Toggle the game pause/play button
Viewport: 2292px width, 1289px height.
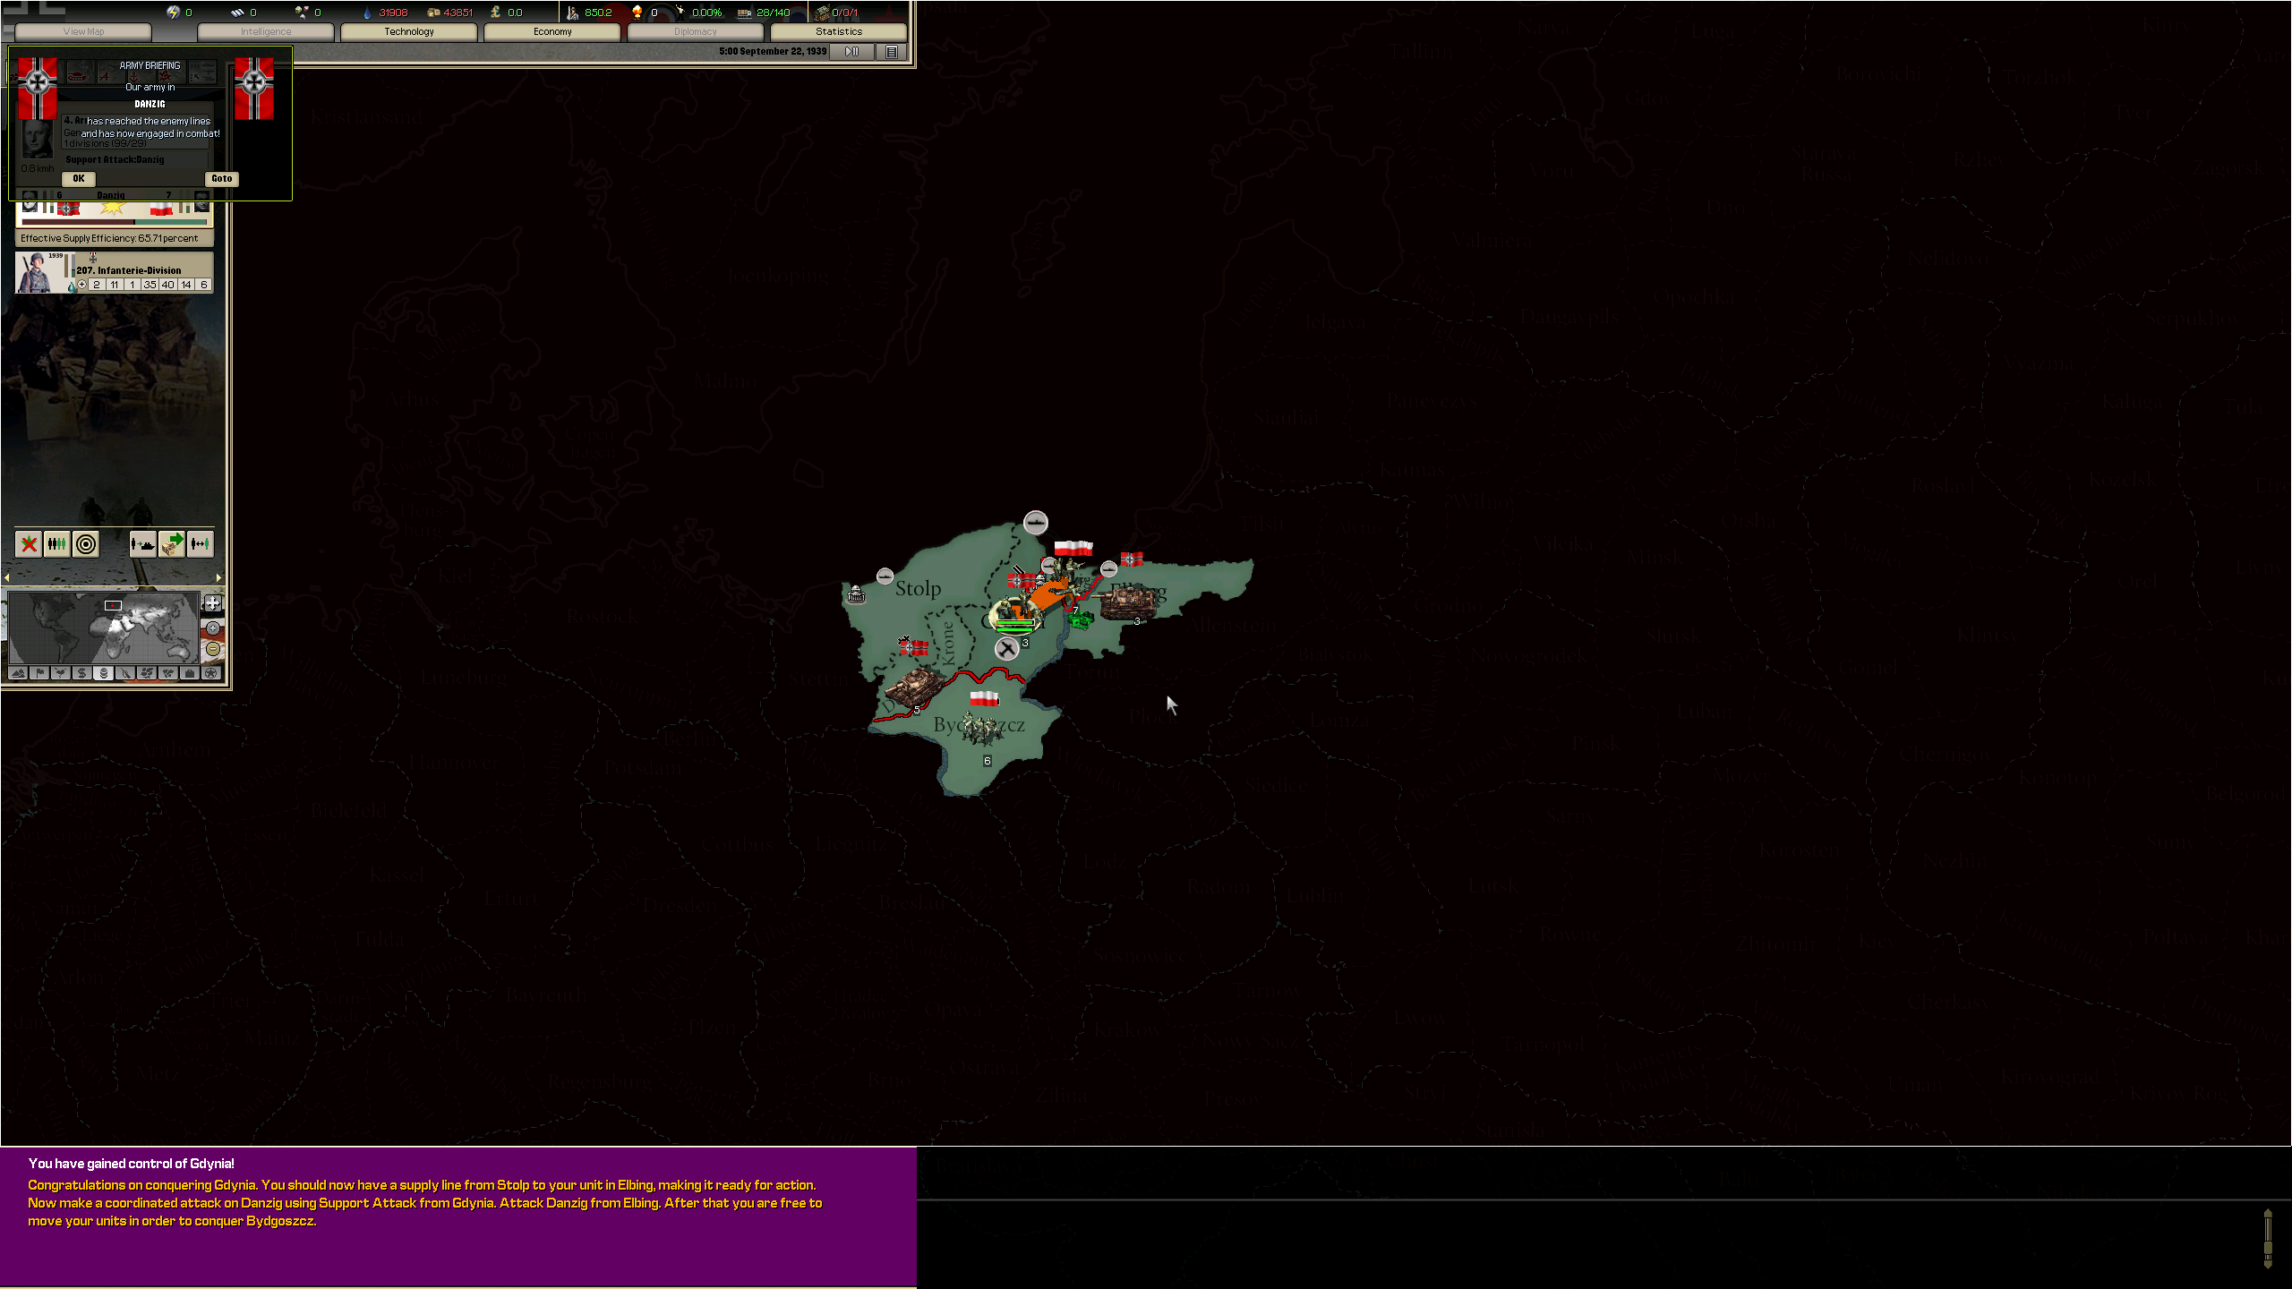tap(852, 51)
